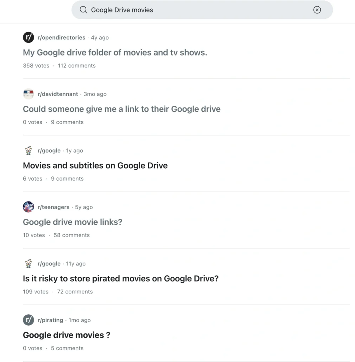Viewport: 355px width, 362px height.
Task: Open 'Is it risky to store pirated movies' post
Action: [121, 279]
